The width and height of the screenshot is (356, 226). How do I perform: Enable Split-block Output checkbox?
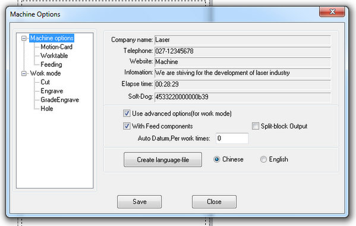click(256, 126)
